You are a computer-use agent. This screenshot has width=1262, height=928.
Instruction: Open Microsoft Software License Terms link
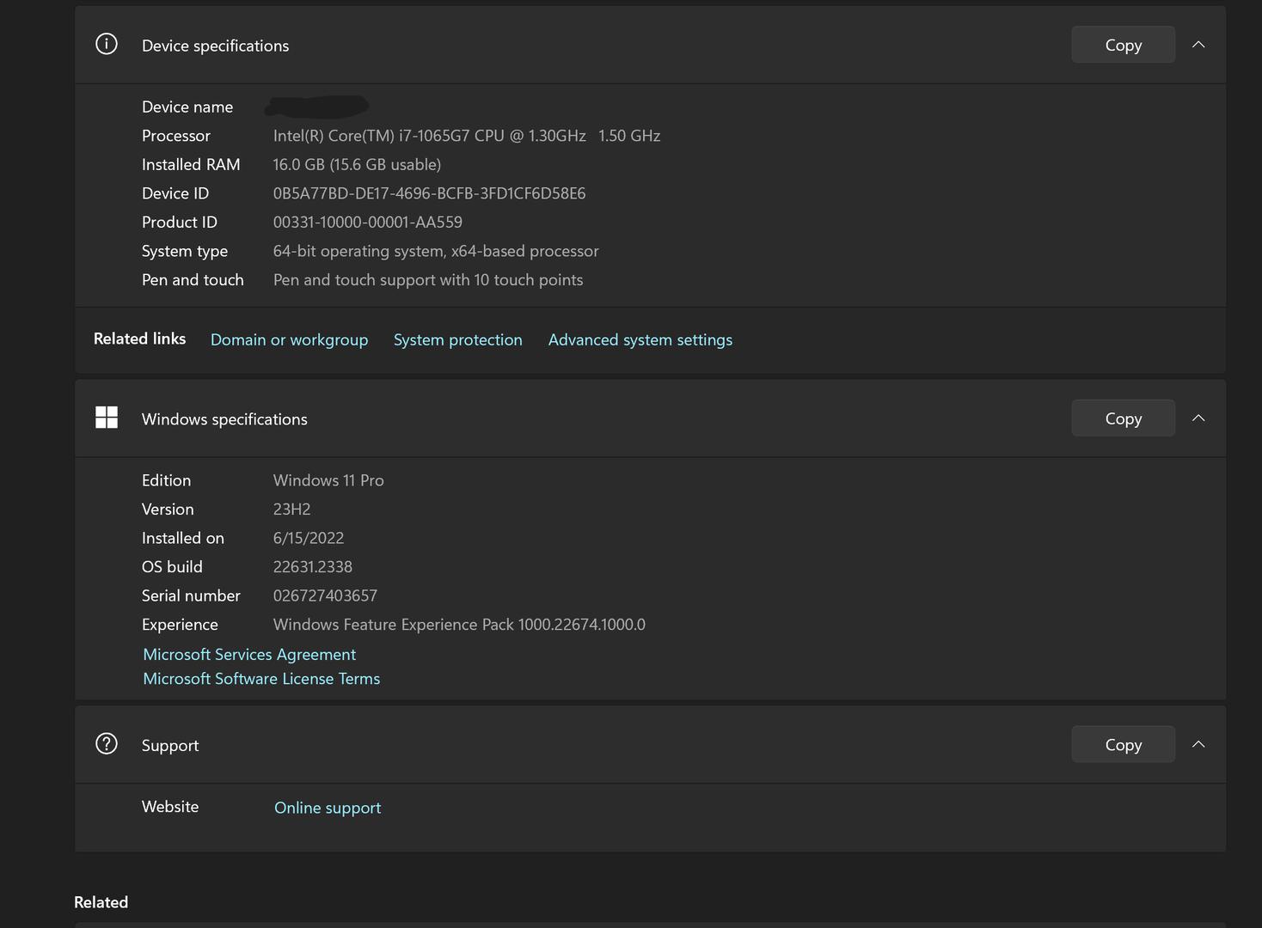coord(261,679)
